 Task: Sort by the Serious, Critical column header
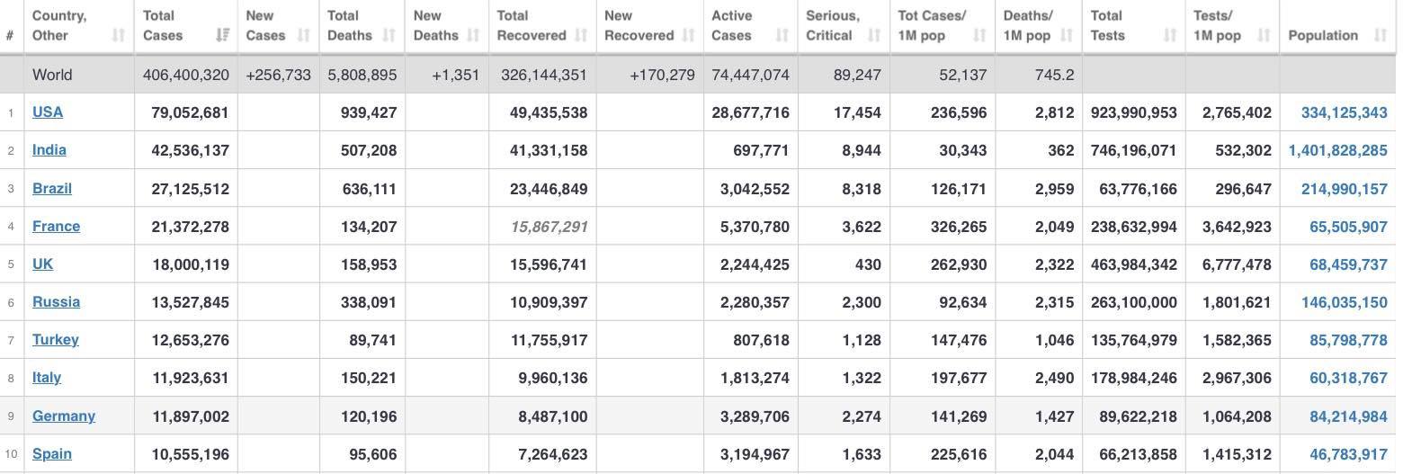(x=843, y=26)
